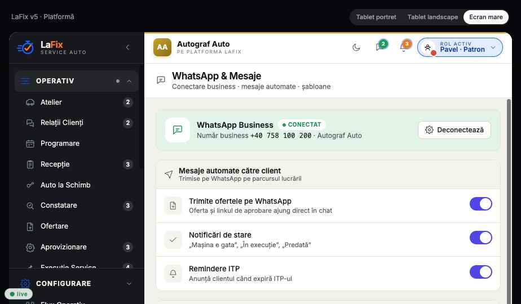Click Aprovizionare badge count 3
The image size is (521, 304).
[x=127, y=247]
